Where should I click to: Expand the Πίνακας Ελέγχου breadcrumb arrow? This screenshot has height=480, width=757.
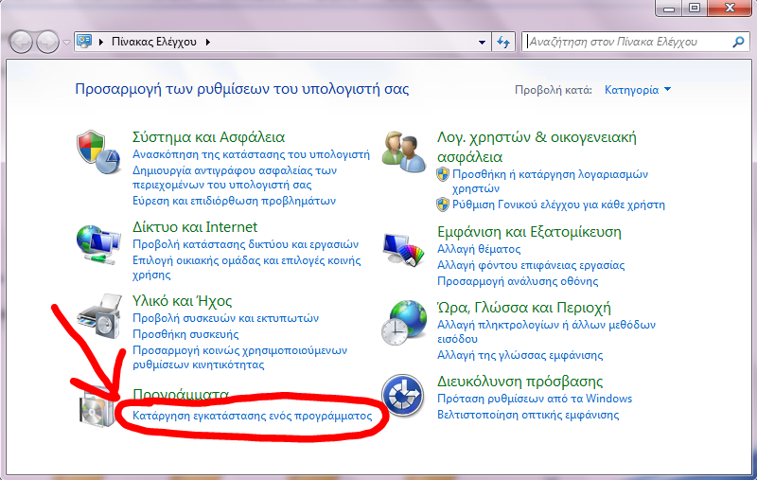tap(208, 43)
